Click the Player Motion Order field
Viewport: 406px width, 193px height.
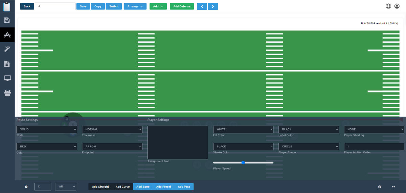point(374,147)
